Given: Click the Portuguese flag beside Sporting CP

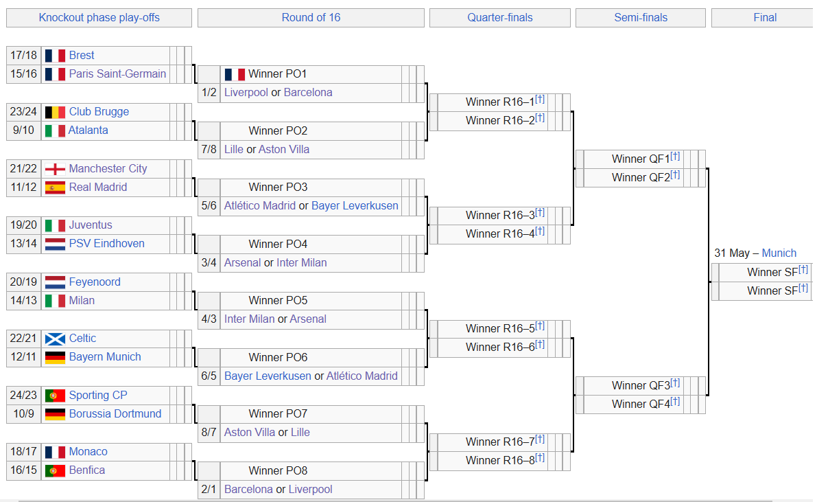Looking at the screenshot, I should [55, 396].
